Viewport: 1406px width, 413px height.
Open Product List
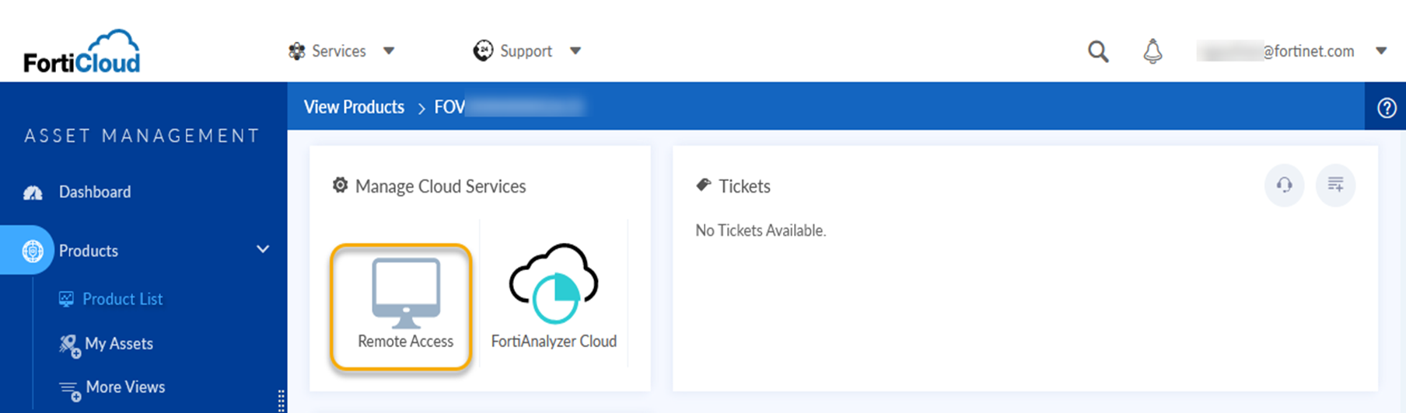[x=123, y=299]
